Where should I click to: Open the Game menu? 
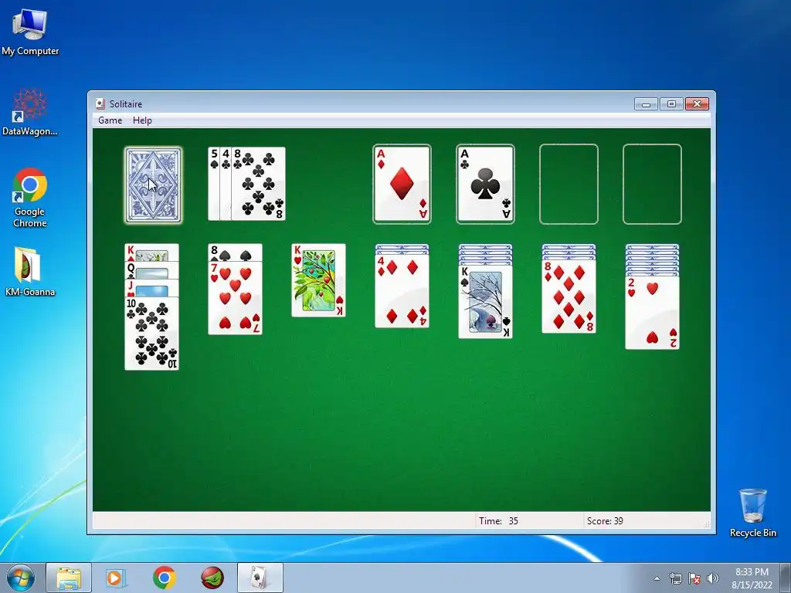pyautogui.click(x=110, y=120)
